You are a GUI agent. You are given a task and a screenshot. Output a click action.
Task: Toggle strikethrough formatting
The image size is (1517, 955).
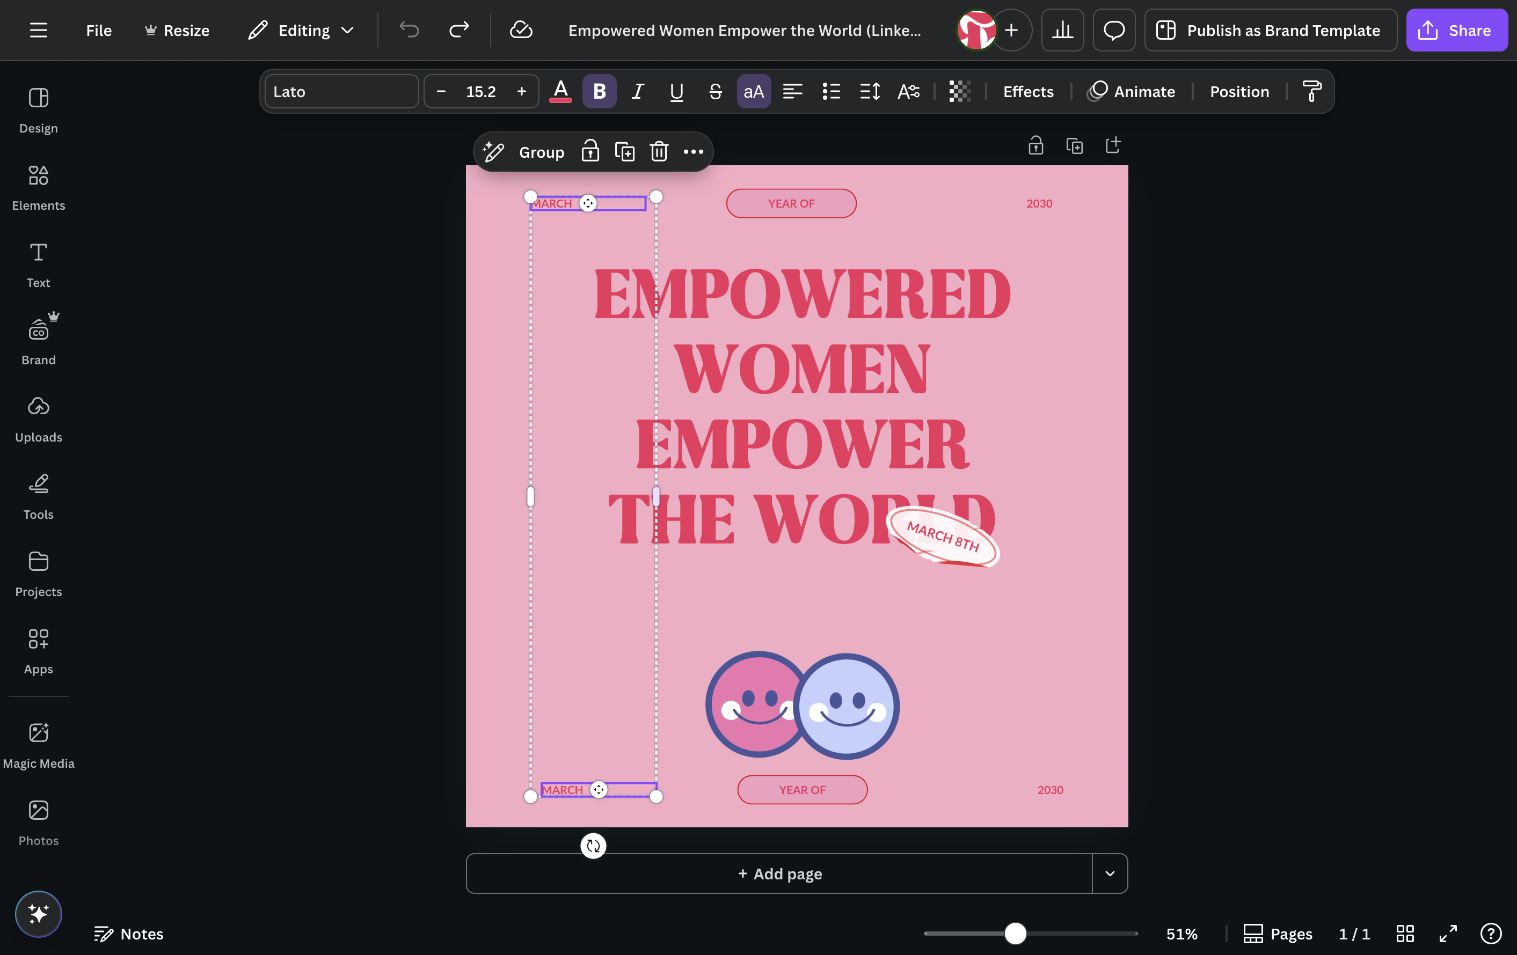[715, 92]
